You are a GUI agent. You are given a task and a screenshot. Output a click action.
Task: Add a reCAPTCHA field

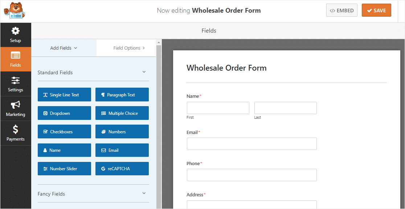coord(122,169)
